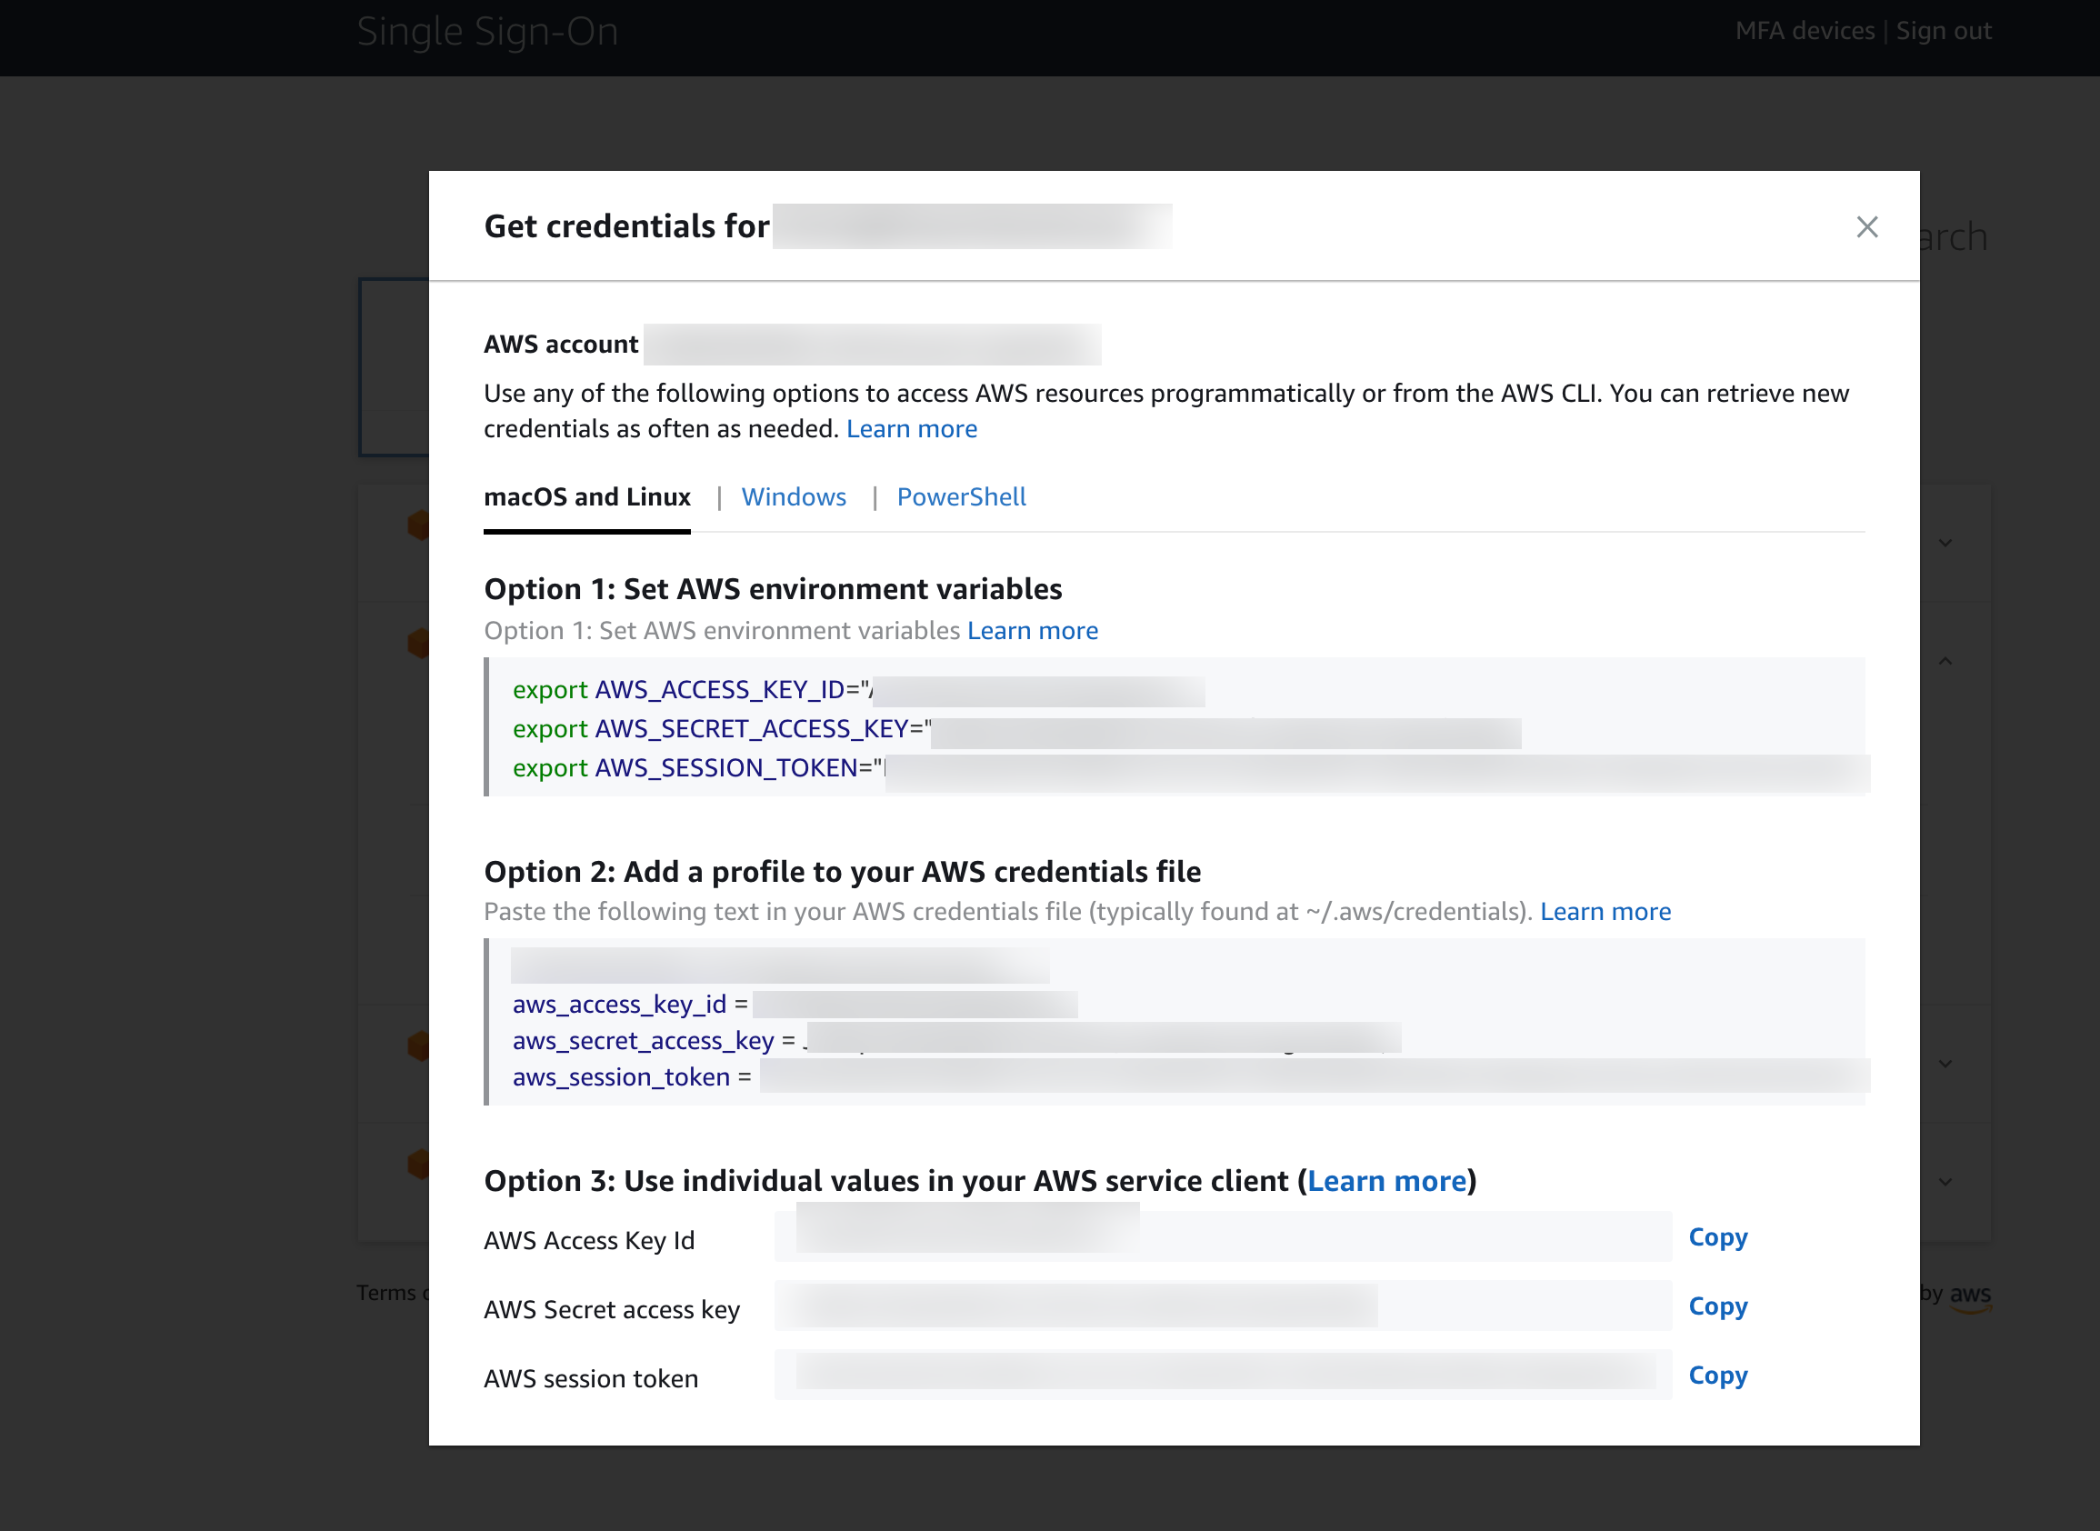The height and width of the screenshot is (1531, 2100).
Task: Expand the first account row chevron
Action: click(x=1945, y=542)
